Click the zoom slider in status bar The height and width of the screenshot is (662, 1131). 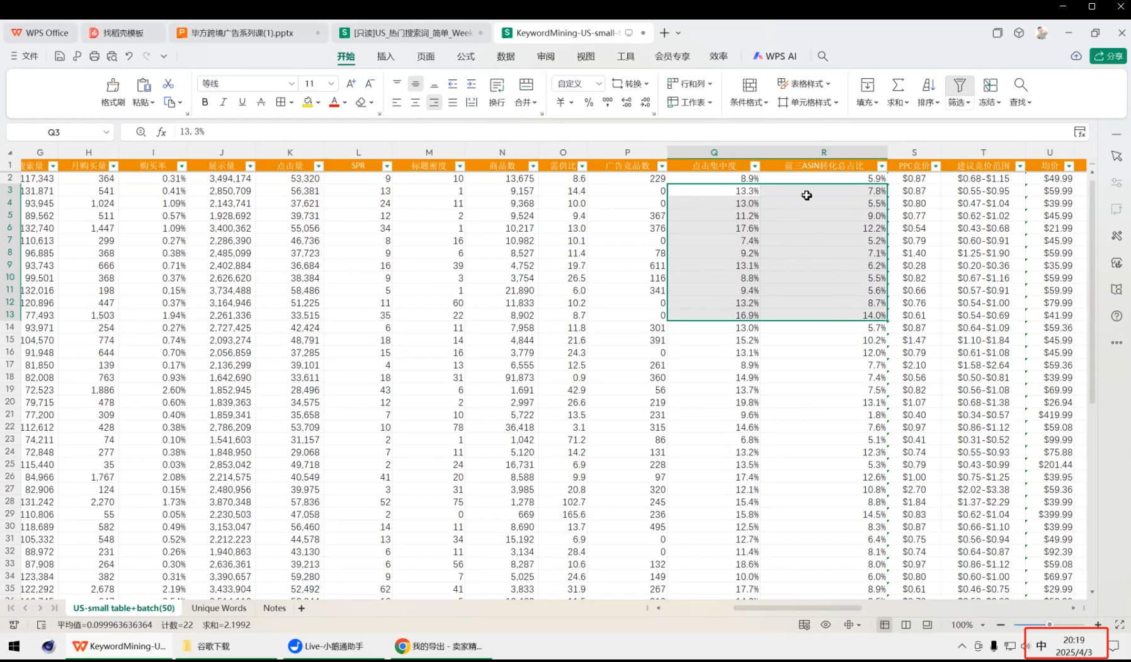1049,624
